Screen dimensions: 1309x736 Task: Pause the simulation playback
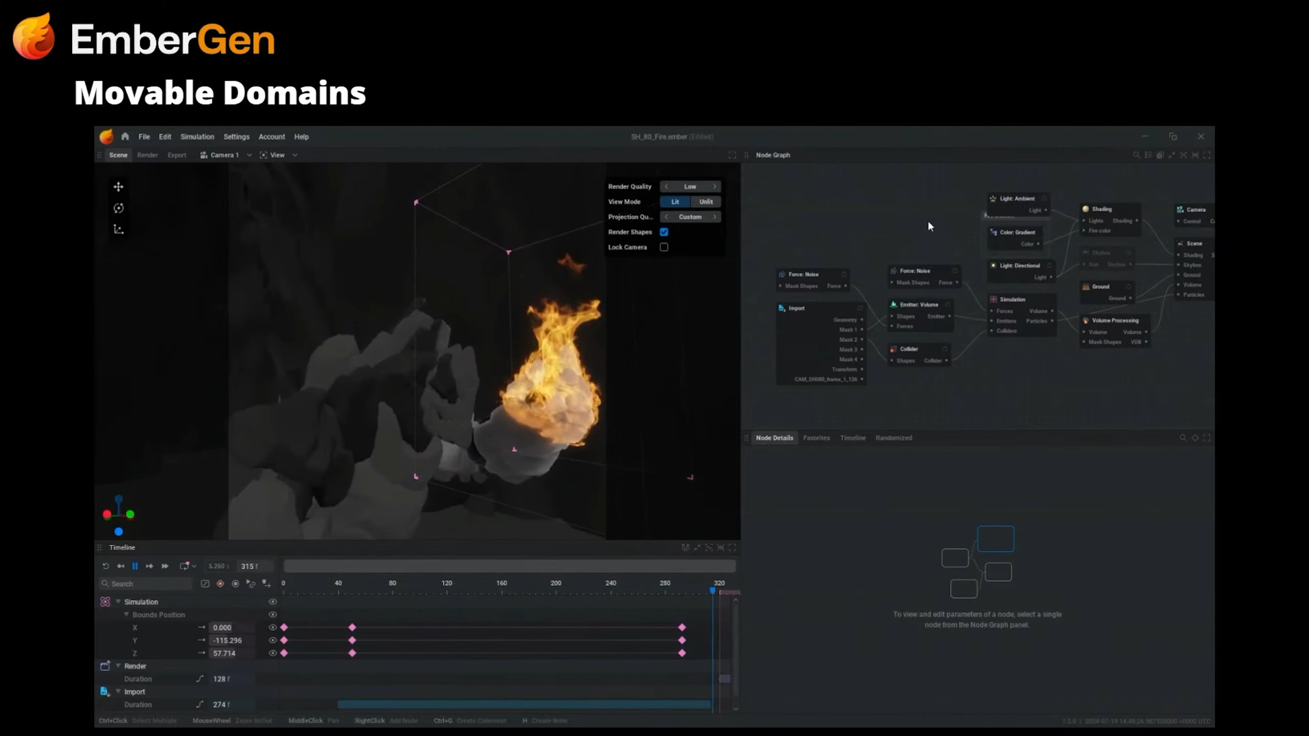point(135,566)
